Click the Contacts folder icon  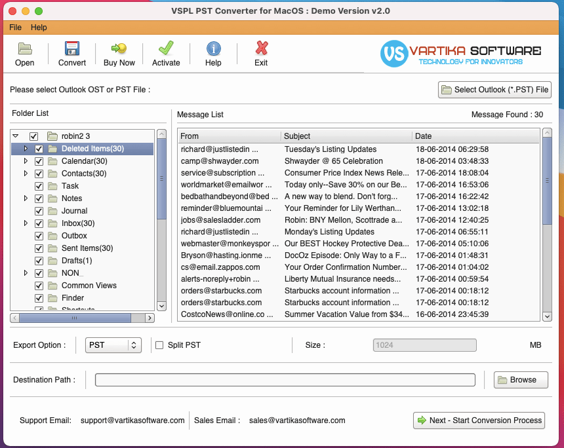click(x=52, y=174)
